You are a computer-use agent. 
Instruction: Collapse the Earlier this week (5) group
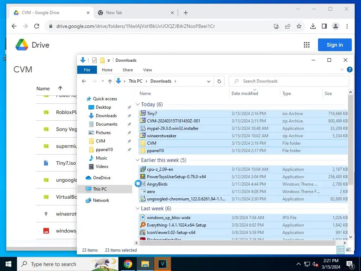[x=138, y=160]
